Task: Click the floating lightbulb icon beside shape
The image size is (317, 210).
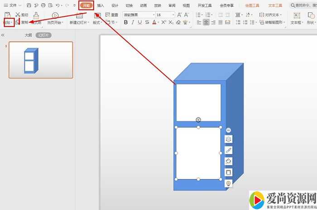Action: click(229, 183)
